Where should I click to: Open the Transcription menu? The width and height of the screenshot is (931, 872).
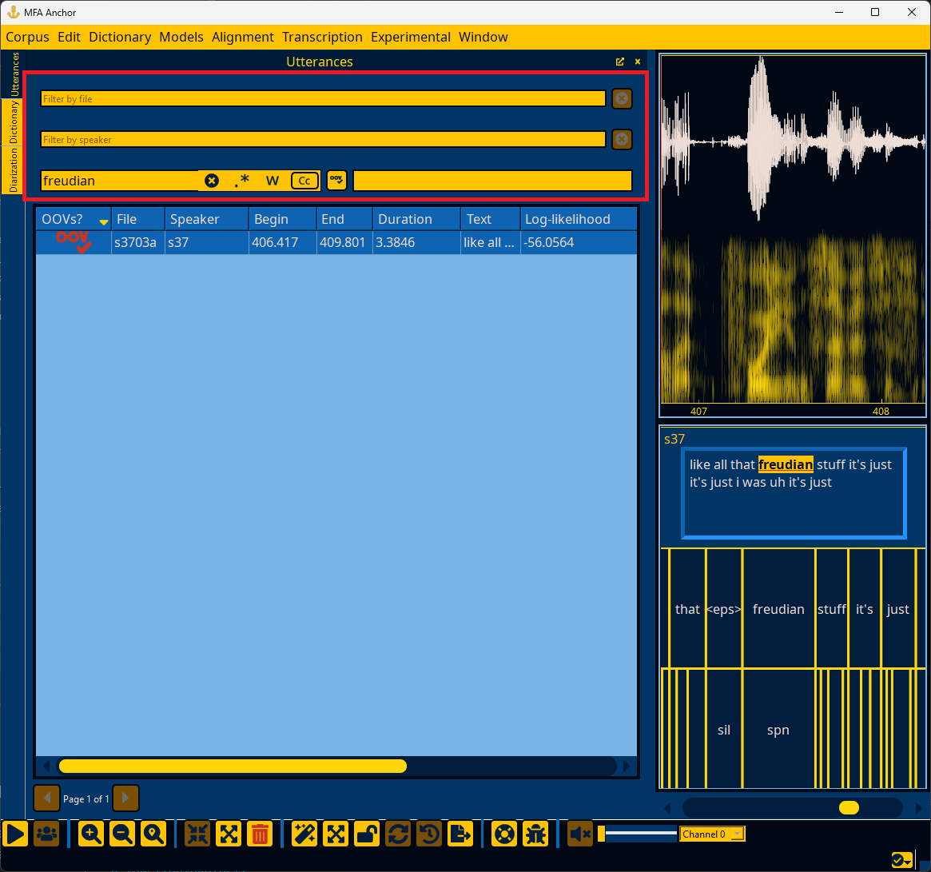[322, 37]
